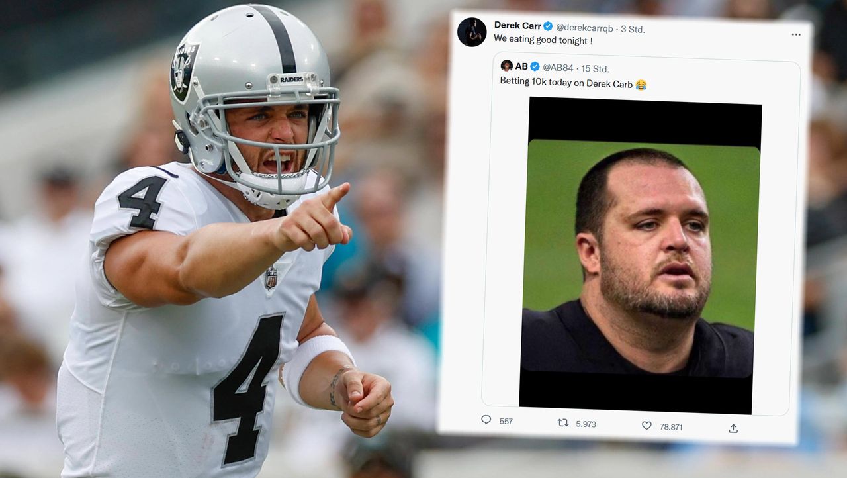Screen dimensions: 847x478
Task: Click the retweet arrows icon
Action: coord(563,422)
